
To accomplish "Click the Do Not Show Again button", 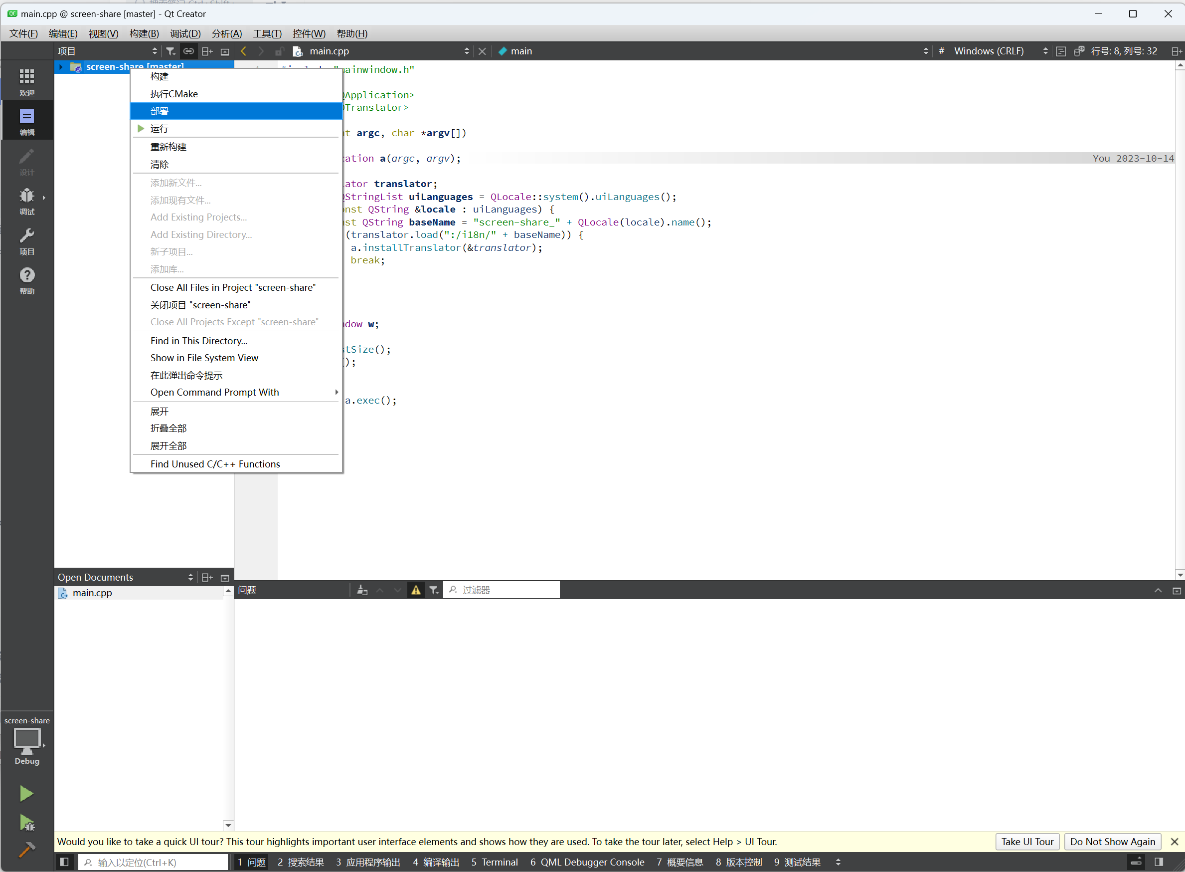I will pos(1112,842).
